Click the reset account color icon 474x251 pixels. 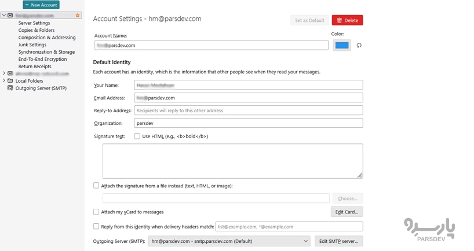point(359,45)
